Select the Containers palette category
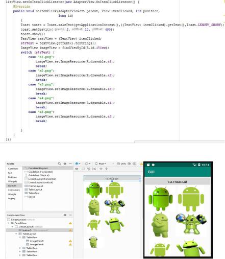This screenshot has width=225, height=259. (x=14, y=190)
